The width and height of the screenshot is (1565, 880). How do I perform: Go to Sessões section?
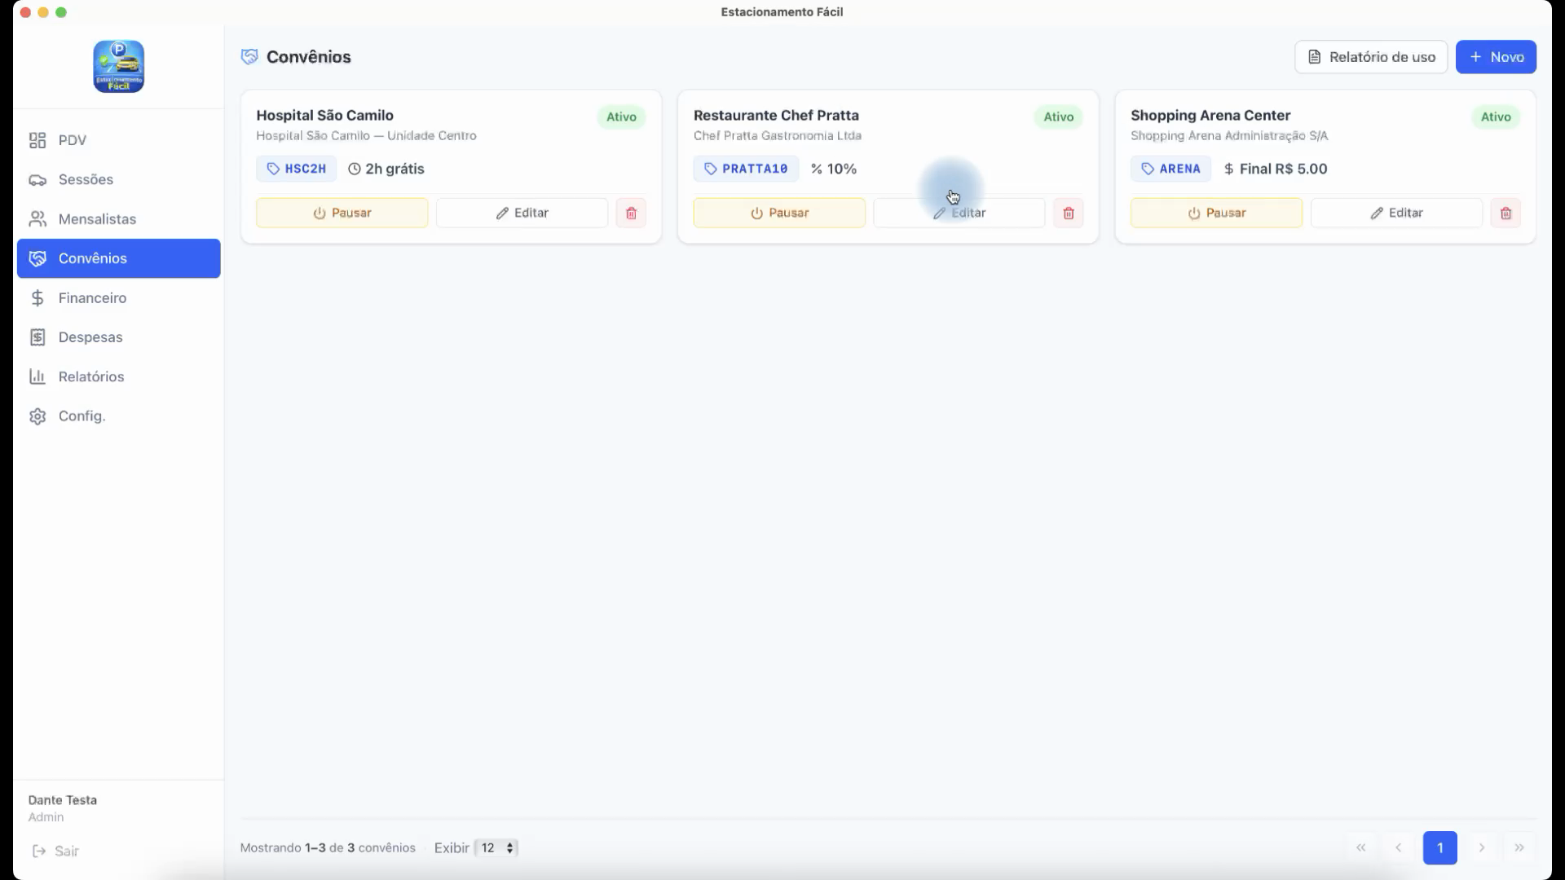(118, 179)
